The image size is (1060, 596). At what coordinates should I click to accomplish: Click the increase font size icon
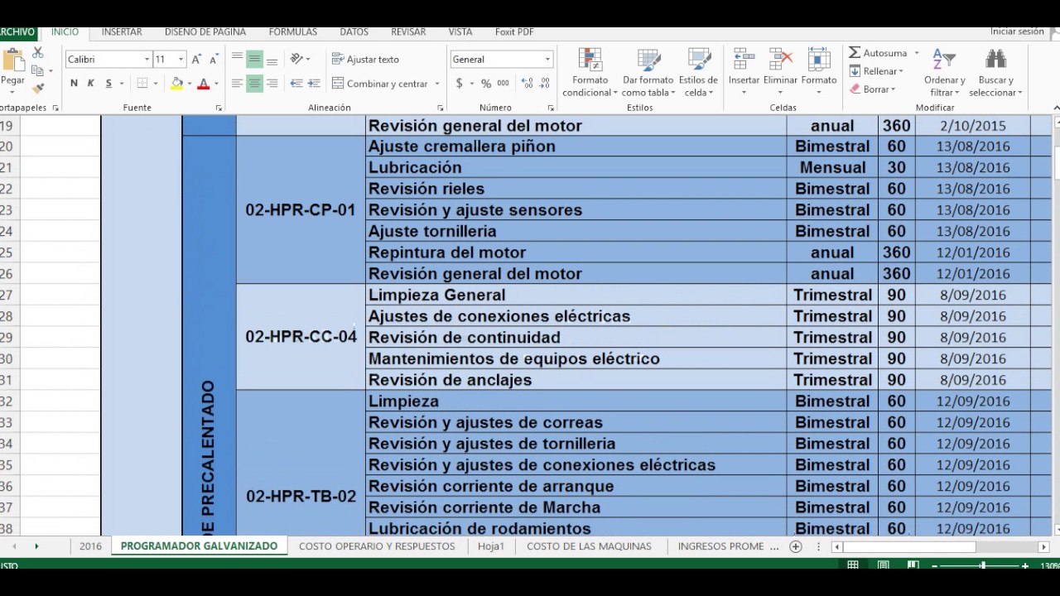(x=196, y=60)
